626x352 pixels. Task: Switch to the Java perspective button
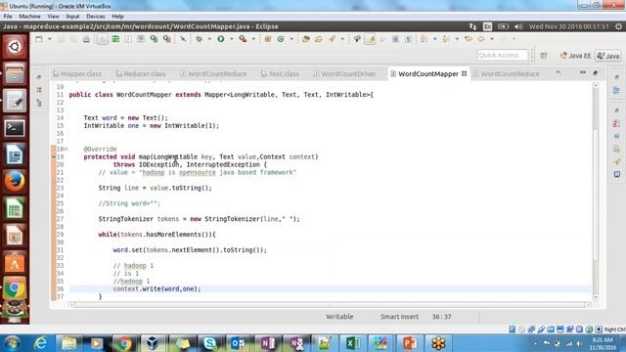pyautogui.click(x=608, y=56)
